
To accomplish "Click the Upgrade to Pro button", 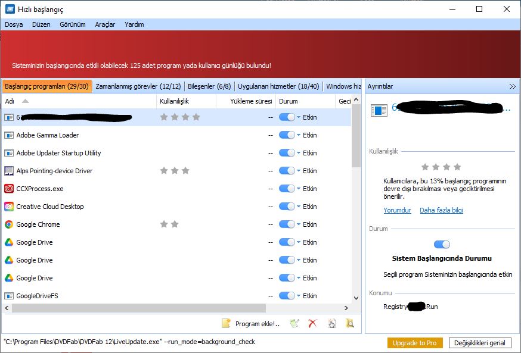I will coord(415,343).
